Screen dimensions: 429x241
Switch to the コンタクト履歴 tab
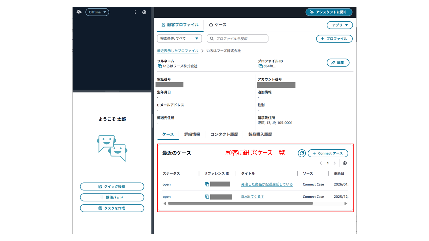click(224, 134)
